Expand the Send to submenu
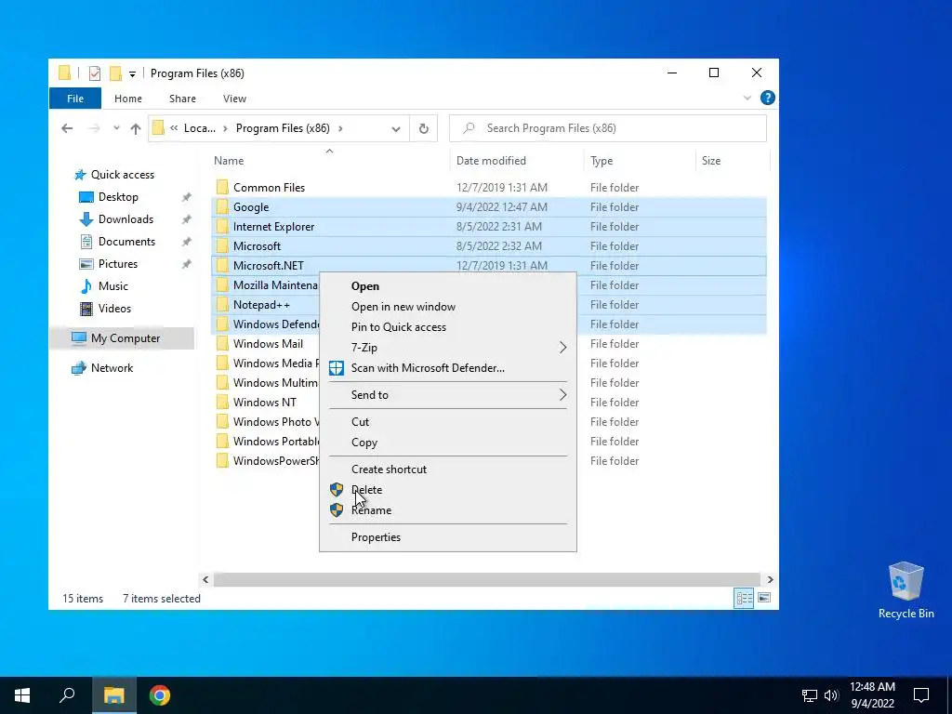 448,394
